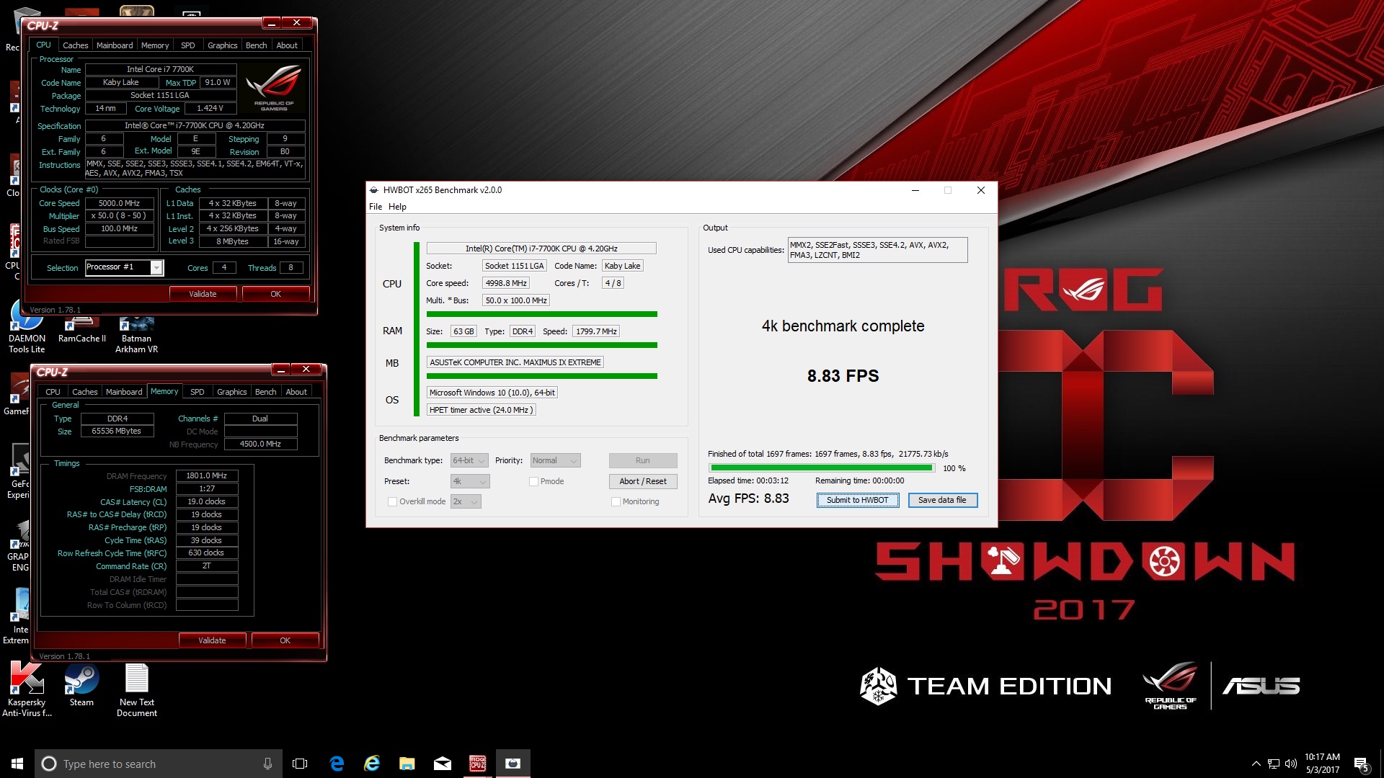Select the New Text Document icon
Image resolution: width=1384 pixels, height=778 pixels.
tap(137, 690)
